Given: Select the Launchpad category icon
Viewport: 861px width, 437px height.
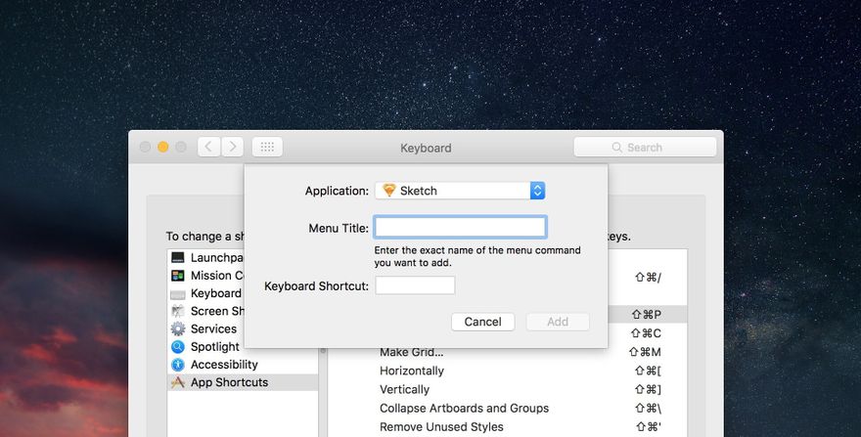Looking at the screenshot, I should (178, 257).
